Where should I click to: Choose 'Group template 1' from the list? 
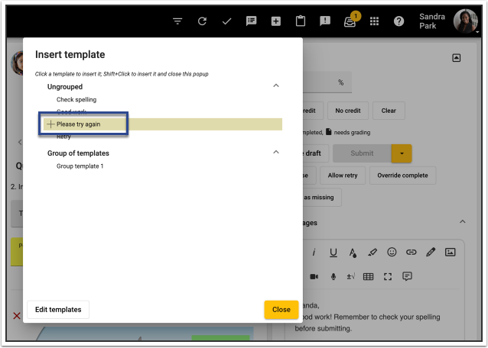tap(80, 166)
